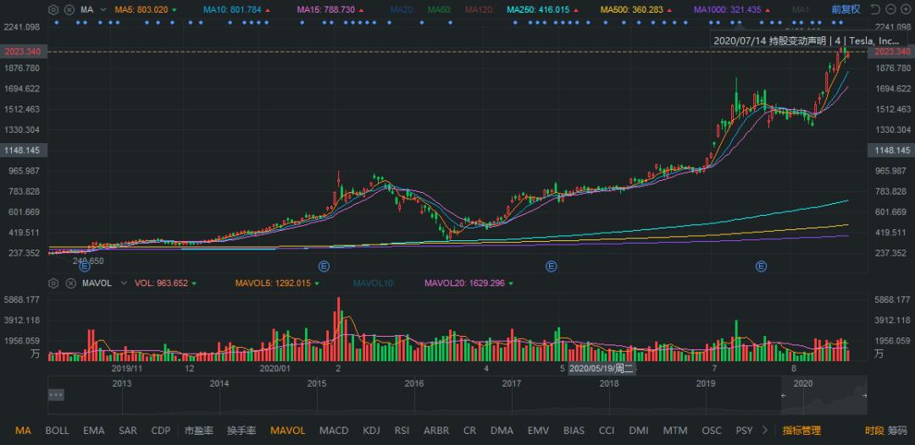Open MA indicator settings gear
The height and width of the screenshot is (445, 915).
54,9
